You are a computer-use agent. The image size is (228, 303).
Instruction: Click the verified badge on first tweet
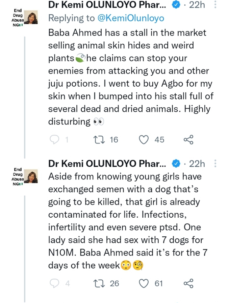tap(176, 5)
